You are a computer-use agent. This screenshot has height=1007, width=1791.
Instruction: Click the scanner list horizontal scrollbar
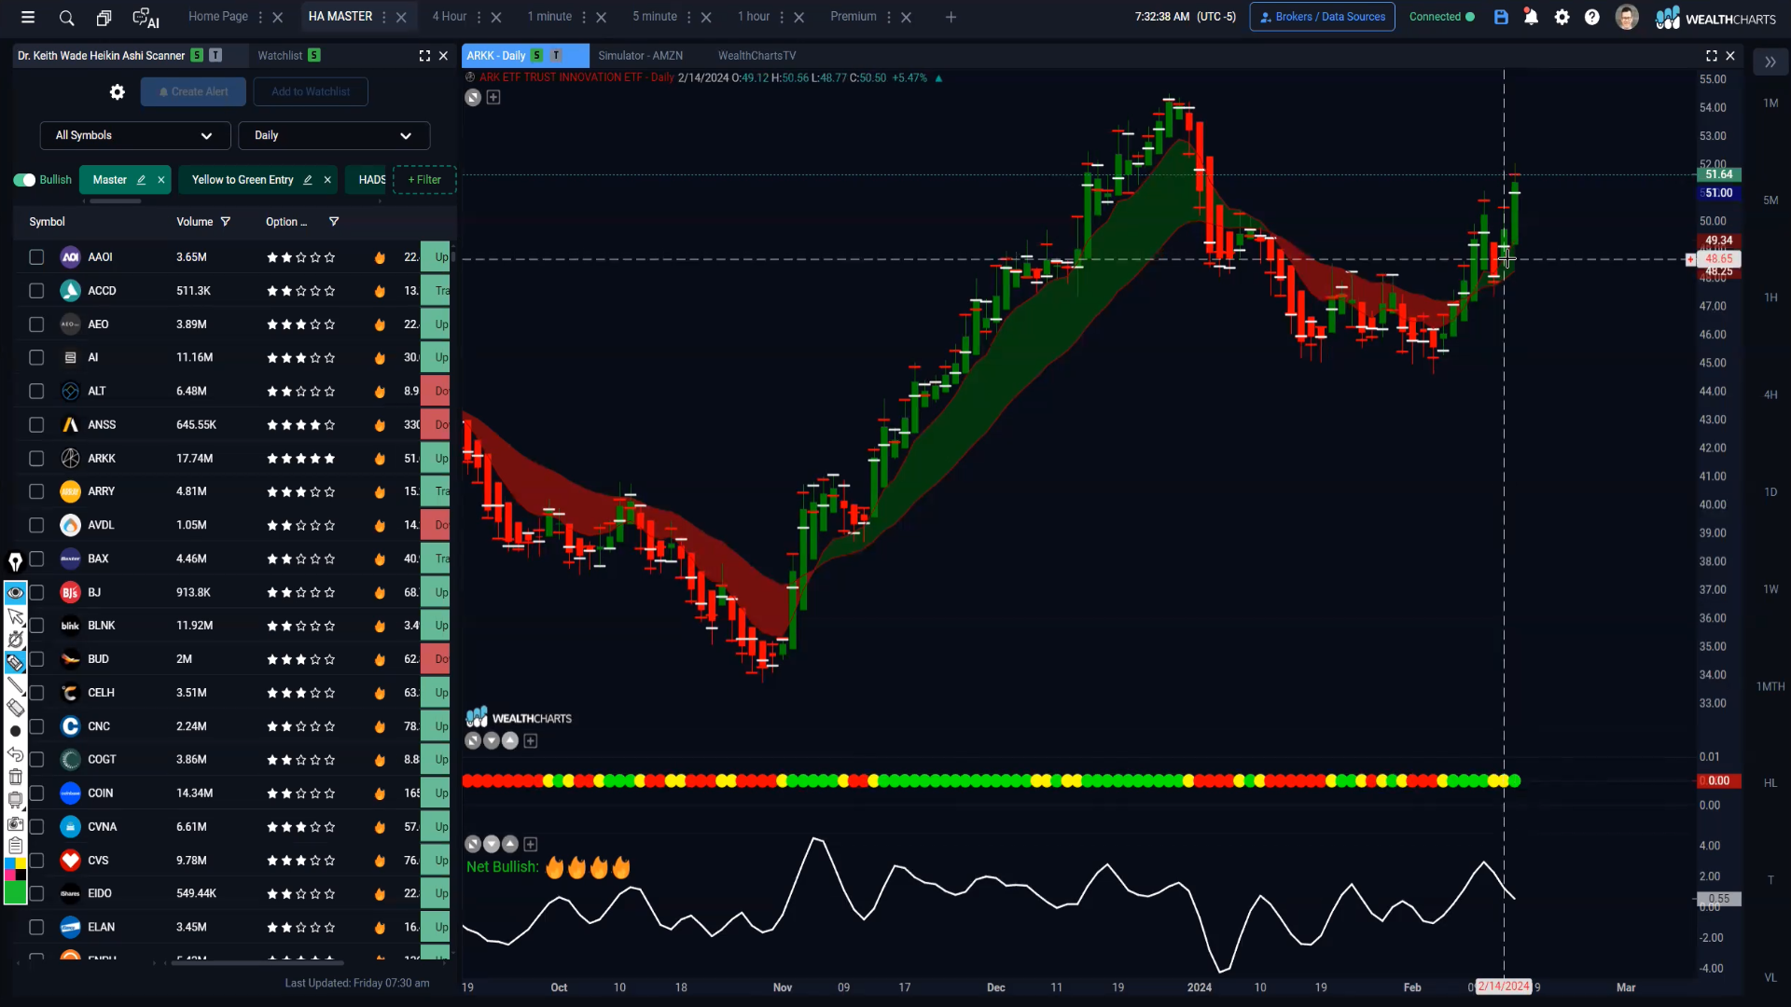257,963
